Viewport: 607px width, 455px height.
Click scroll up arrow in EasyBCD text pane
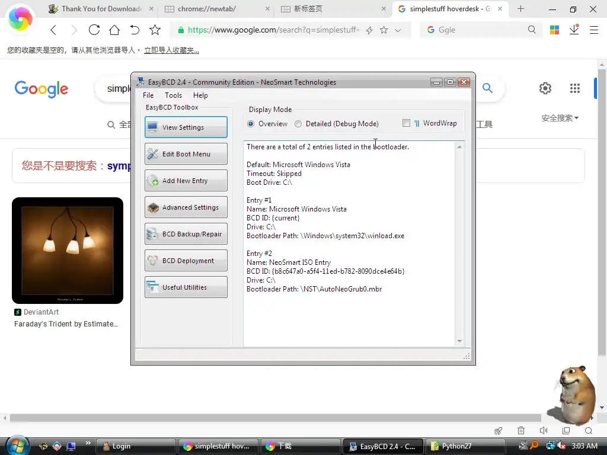[459, 147]
